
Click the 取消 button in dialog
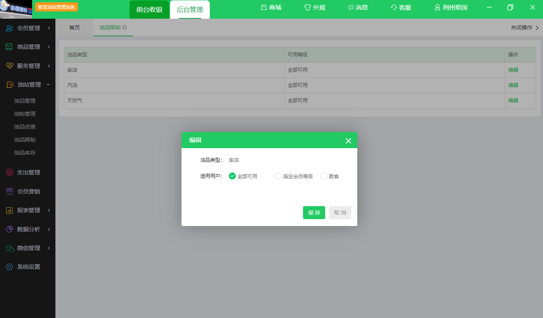tap(340, 213)
